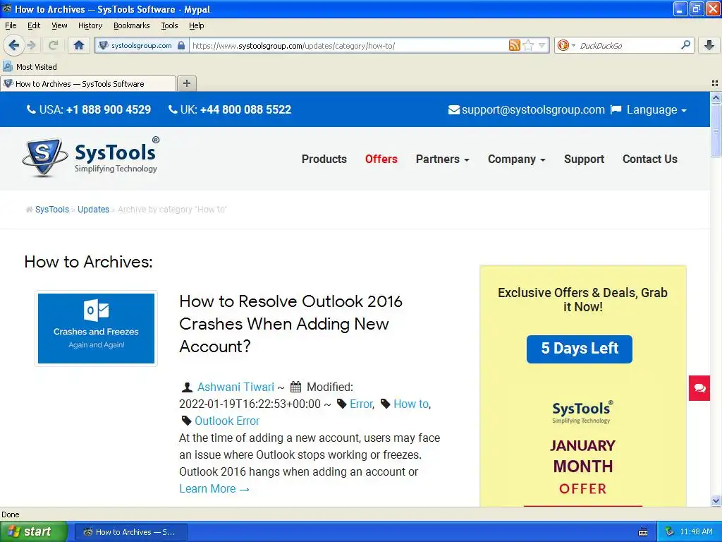Click the How to Archives taskbar button

[130, 532]
